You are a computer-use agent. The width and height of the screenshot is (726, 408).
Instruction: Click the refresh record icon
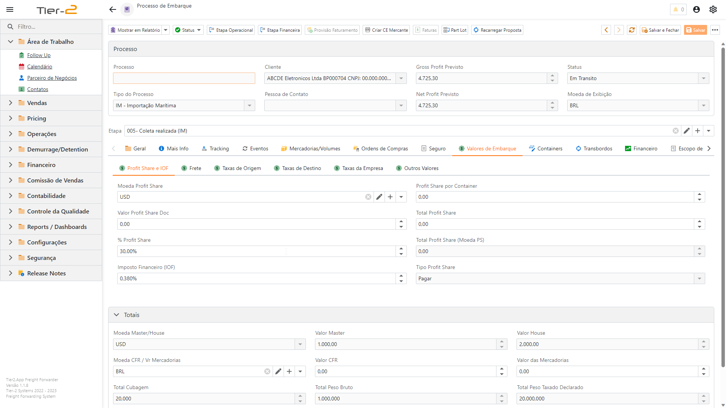tap(631, 30)
